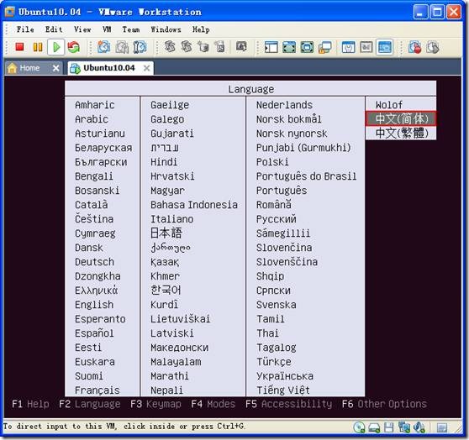Select Bahasa Indonesia language
The image size is (469, 440).
point(193,204)
